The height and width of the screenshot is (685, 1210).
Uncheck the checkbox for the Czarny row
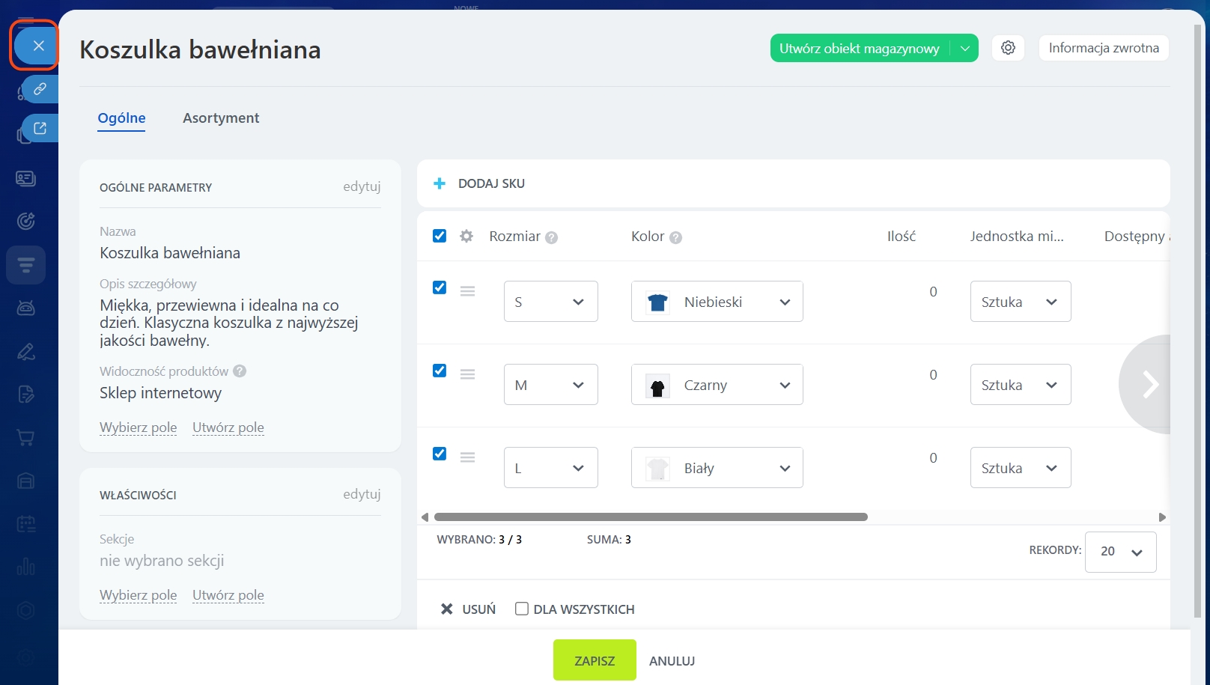click(440, 371)
